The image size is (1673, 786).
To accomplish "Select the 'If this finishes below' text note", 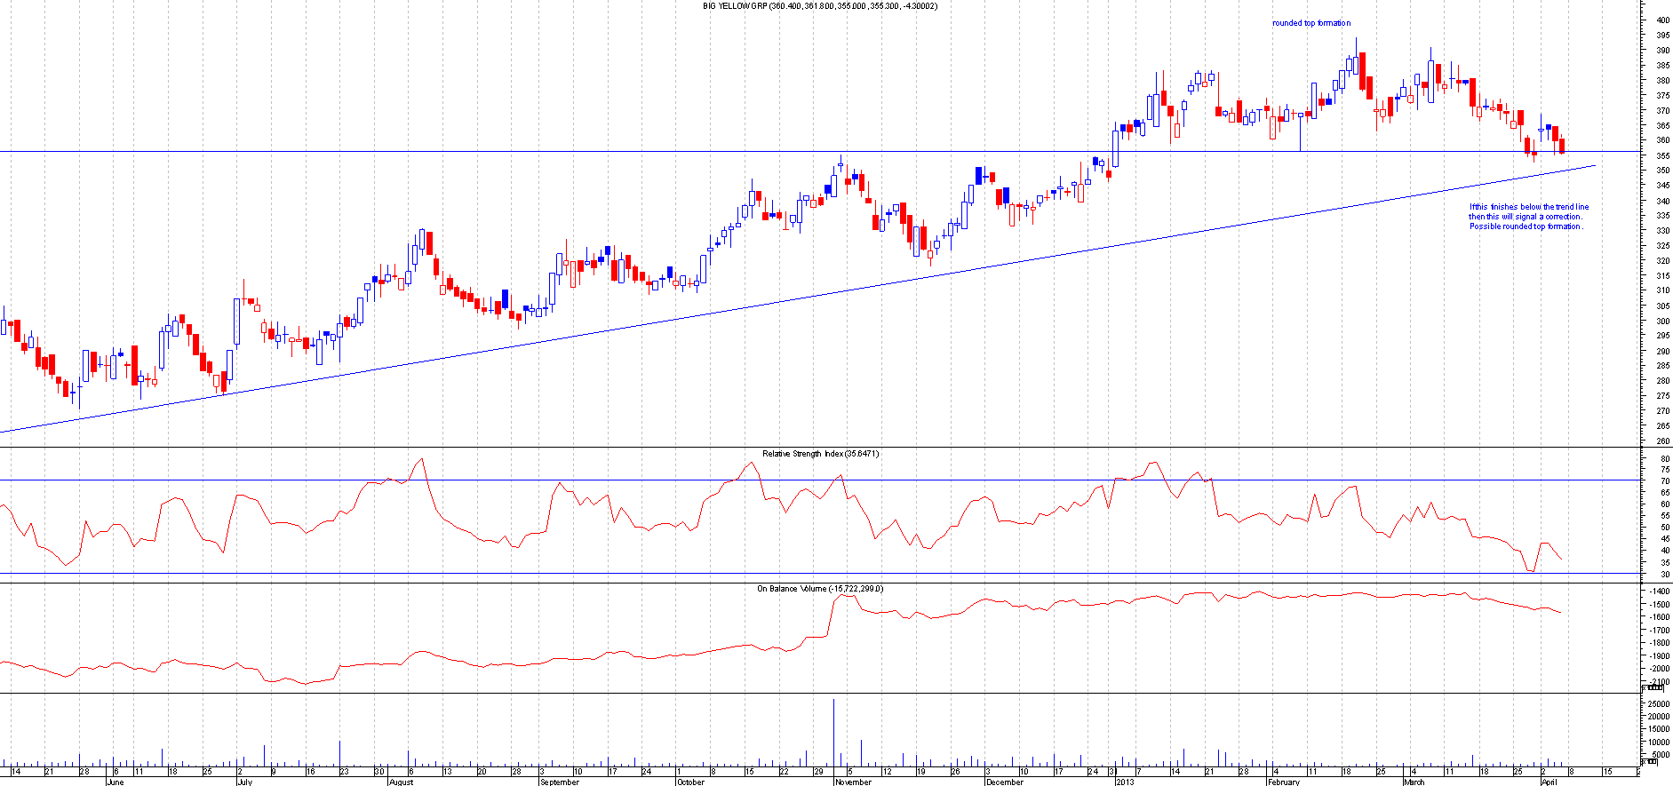I will [x=1528, y=217].
